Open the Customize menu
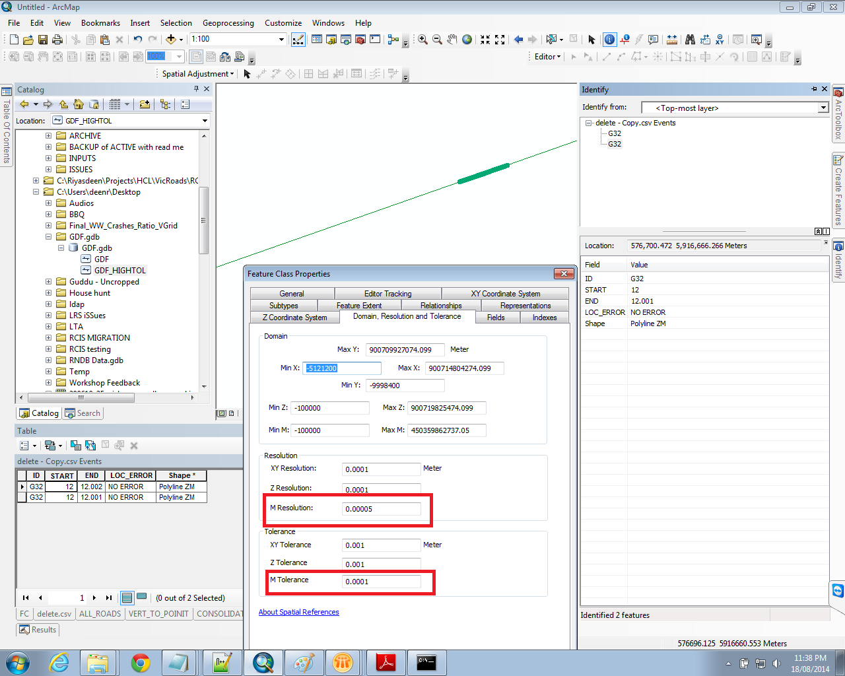This screenshot has width=845, height=676. (283, 23)
